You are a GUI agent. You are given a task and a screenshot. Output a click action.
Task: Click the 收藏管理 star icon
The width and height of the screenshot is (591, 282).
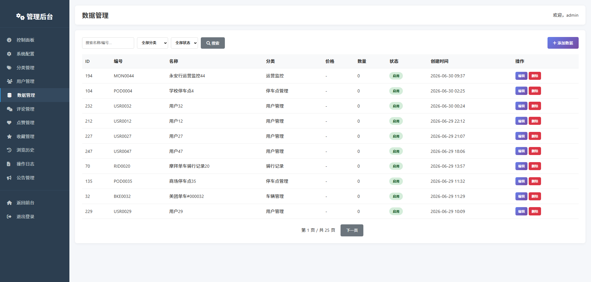point(9,137)
